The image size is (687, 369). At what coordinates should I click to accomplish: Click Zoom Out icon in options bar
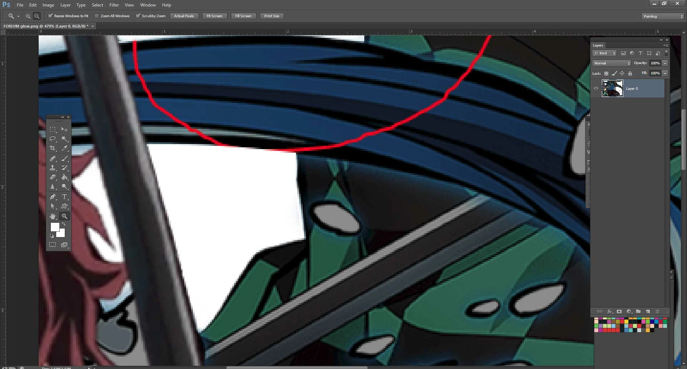point(36,16)
